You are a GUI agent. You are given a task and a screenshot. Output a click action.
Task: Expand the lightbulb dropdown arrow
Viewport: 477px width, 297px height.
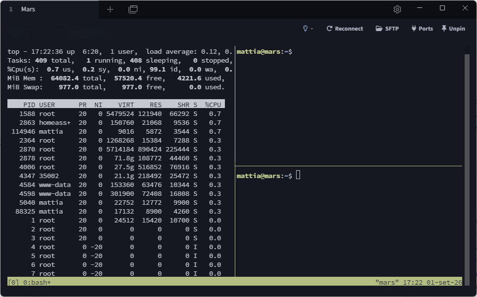click(312, 29)
